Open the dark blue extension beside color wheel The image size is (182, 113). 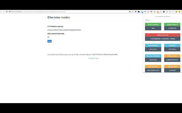pos(139,12)
